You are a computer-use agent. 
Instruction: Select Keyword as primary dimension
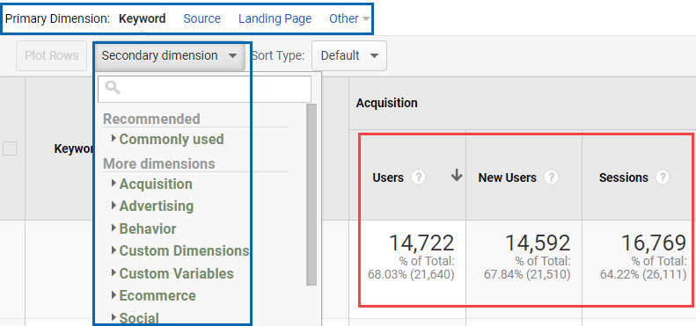(142, 18)
